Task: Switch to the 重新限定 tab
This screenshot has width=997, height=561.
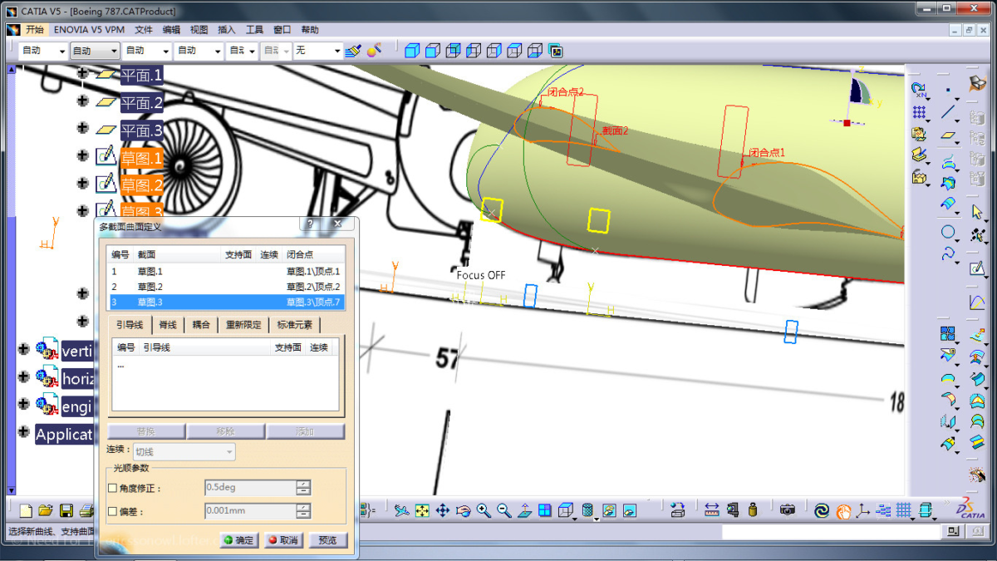Action: tap(244, 325)
